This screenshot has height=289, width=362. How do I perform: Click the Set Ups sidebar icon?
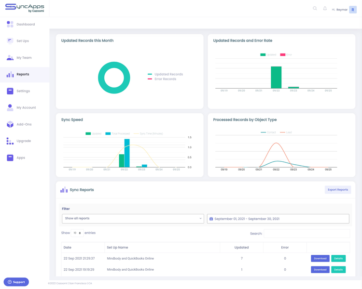tap(10, 41)
